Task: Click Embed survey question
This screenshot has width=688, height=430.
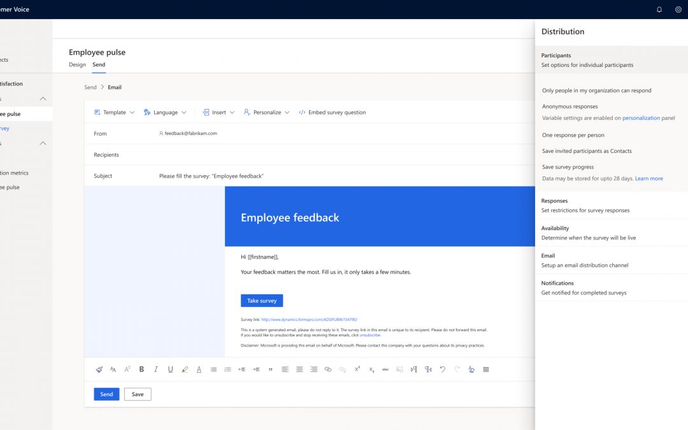Action: coord(332,112)
